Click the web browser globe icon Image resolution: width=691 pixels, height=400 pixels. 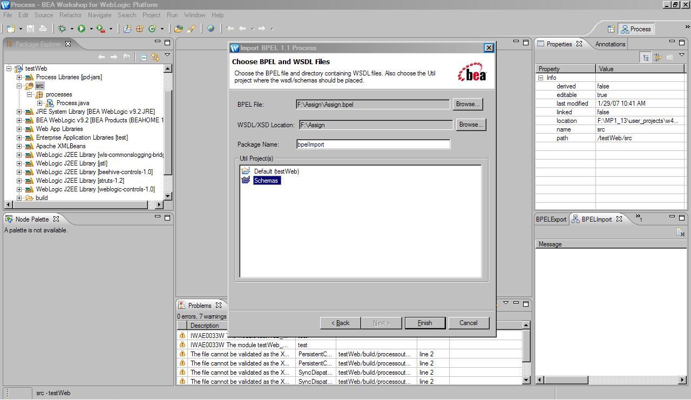(x=211, y=29)
